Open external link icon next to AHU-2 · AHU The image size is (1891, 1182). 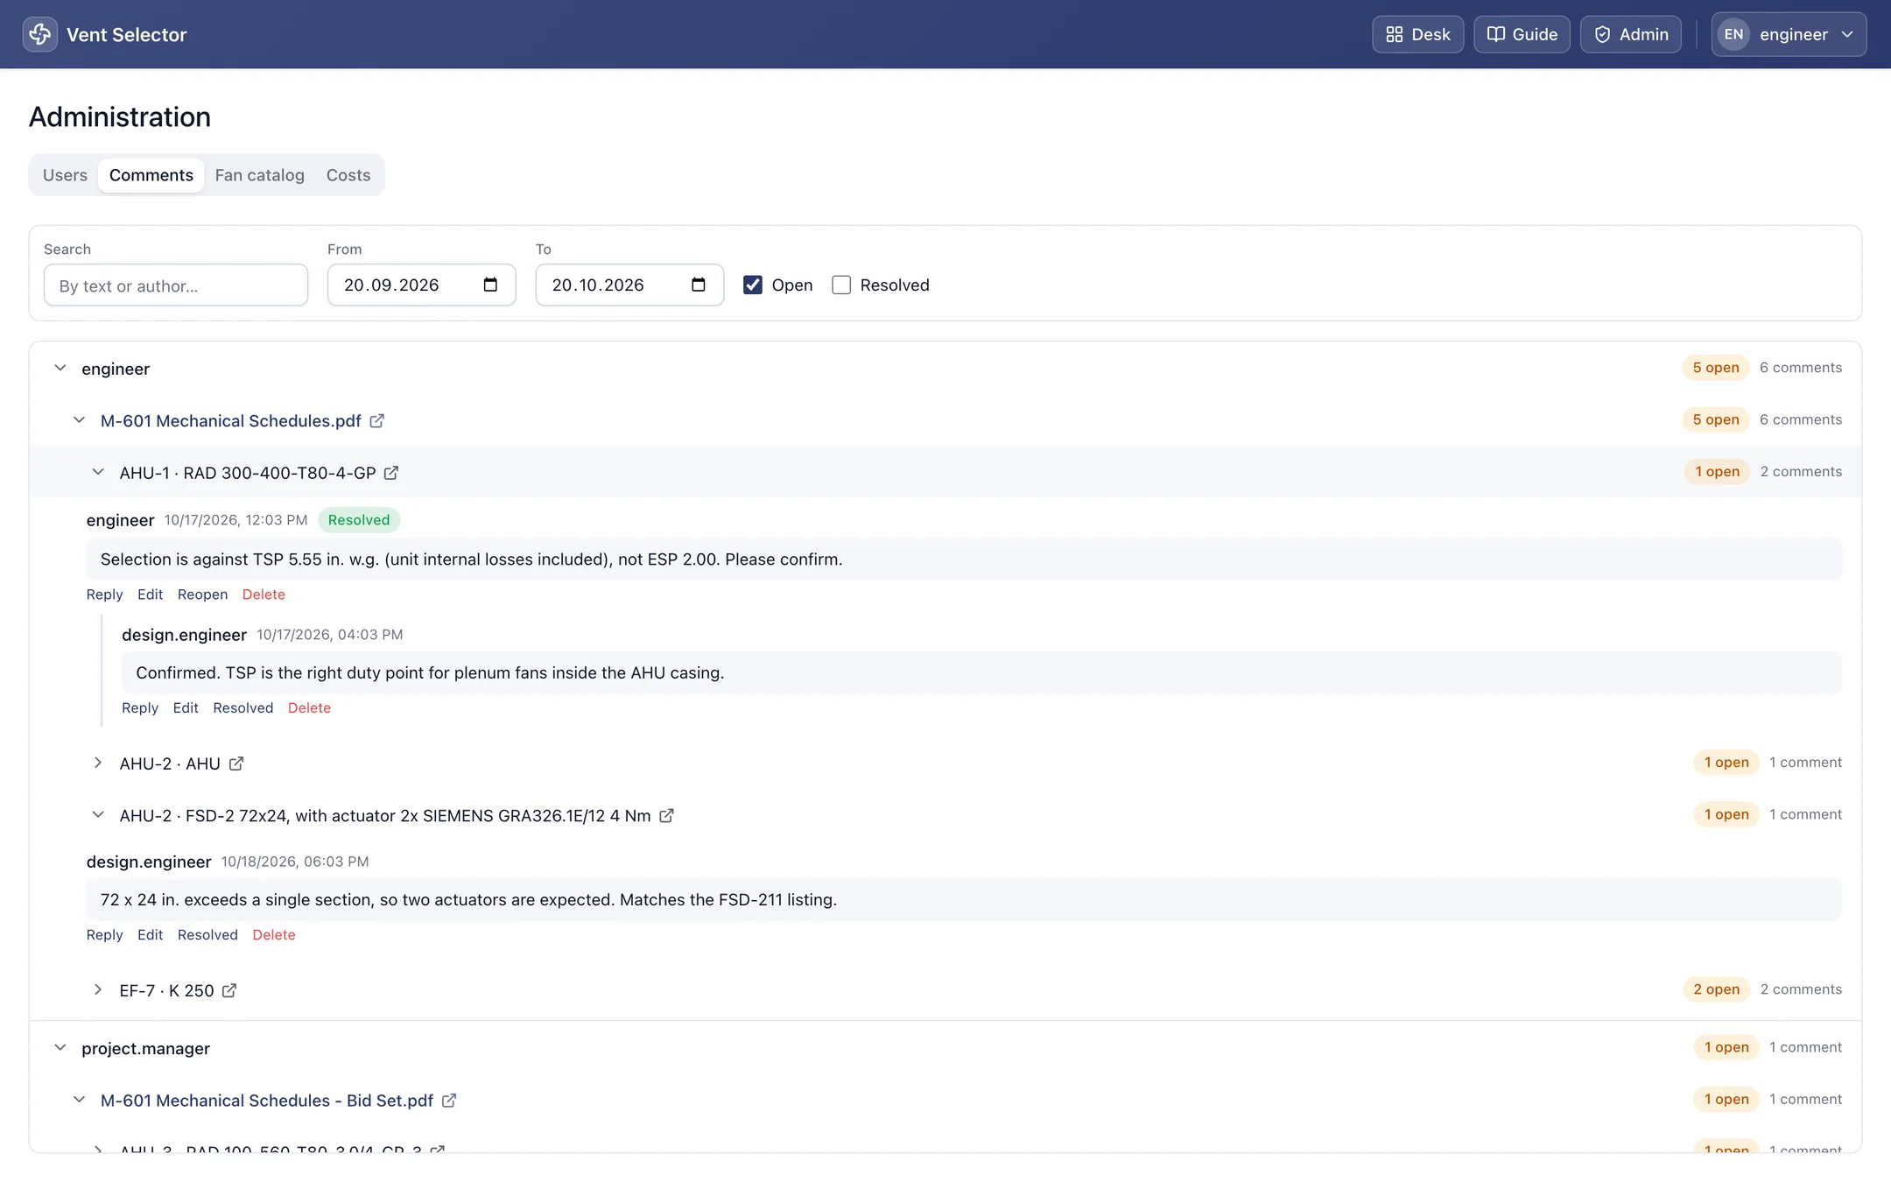[x=236, y=763]
